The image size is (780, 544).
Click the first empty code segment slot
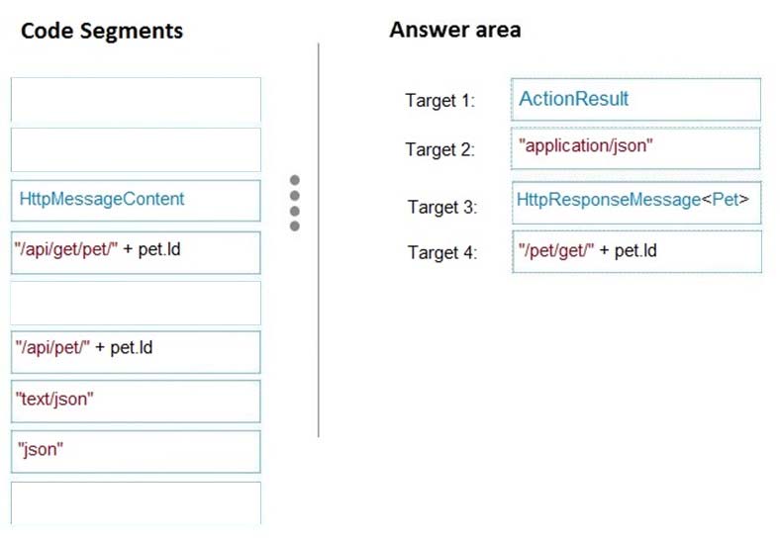click(136, 100)
